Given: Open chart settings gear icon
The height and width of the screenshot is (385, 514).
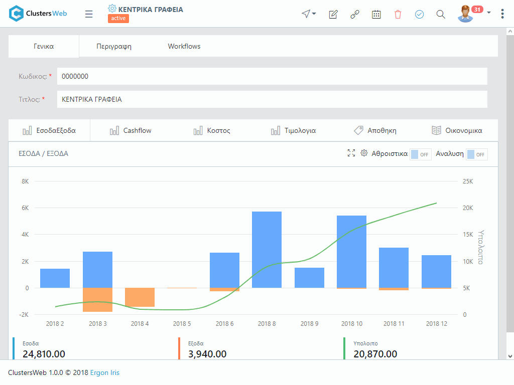Looking at the screenshot, I should [364, 153].
